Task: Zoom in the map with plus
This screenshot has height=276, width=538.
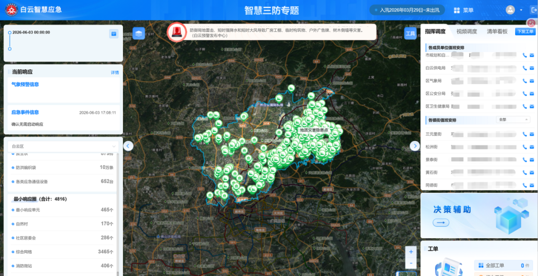Action: [x=411, y=252]
